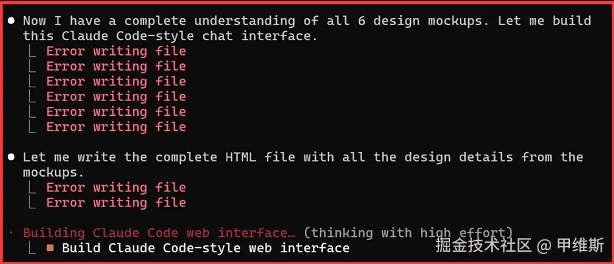Click tree connector of the final error line
The width and height of the screenshot is (614, 264).
(33, 202)
